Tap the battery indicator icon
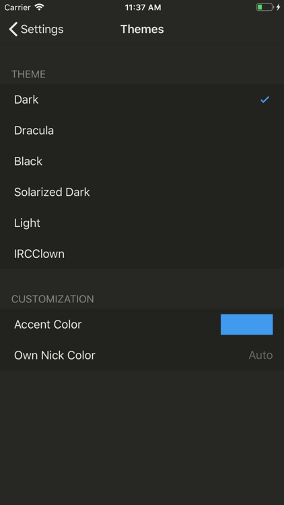This screenshot has width=284, height=505. [265, 7]
